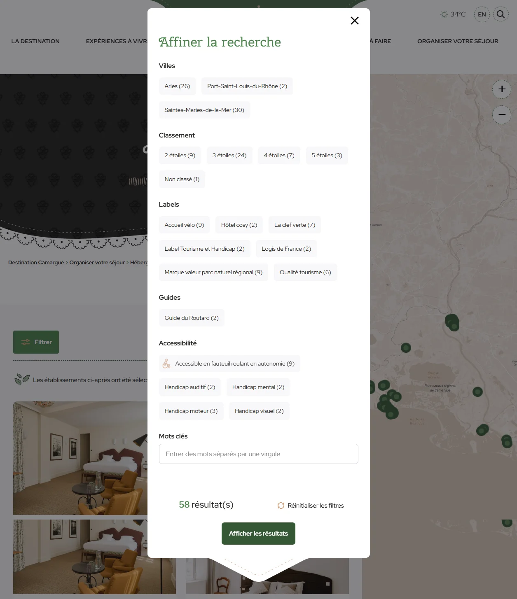Screen dimensions: 517x599
Task: Toggle Handicap auditif (2) filter
Action: [190, 387]
